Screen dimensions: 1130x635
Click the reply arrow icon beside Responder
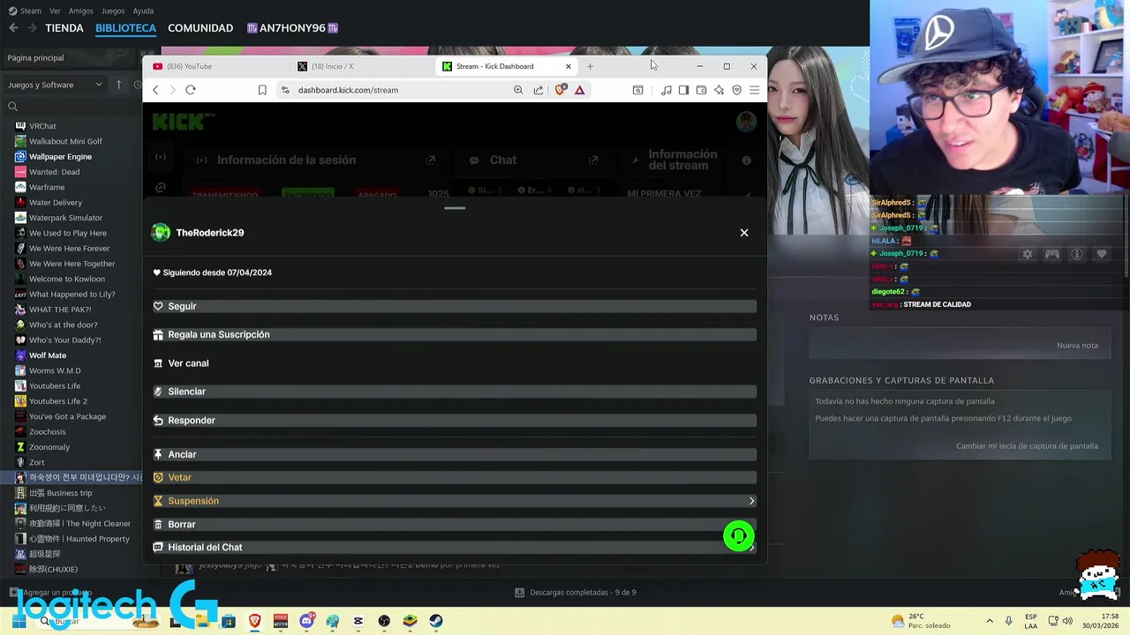[159, 421]
